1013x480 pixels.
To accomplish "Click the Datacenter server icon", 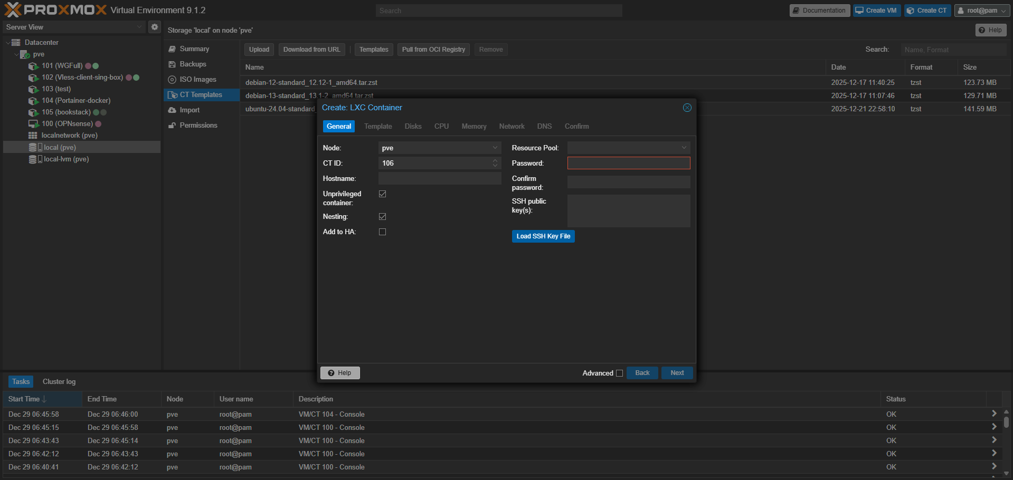I will pos(16,43).
